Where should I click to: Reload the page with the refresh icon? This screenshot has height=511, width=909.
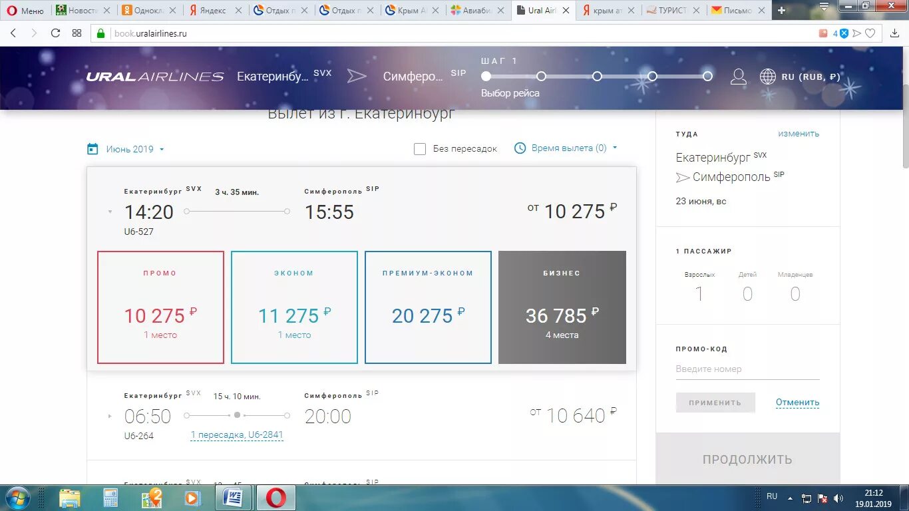[55, 33]
